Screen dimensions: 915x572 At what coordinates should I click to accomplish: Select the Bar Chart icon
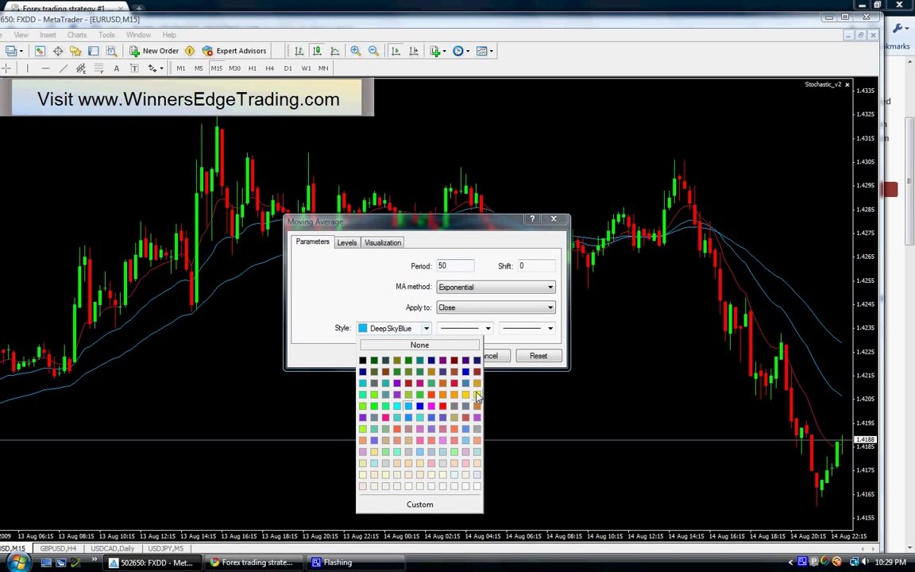tap(299, 51)
